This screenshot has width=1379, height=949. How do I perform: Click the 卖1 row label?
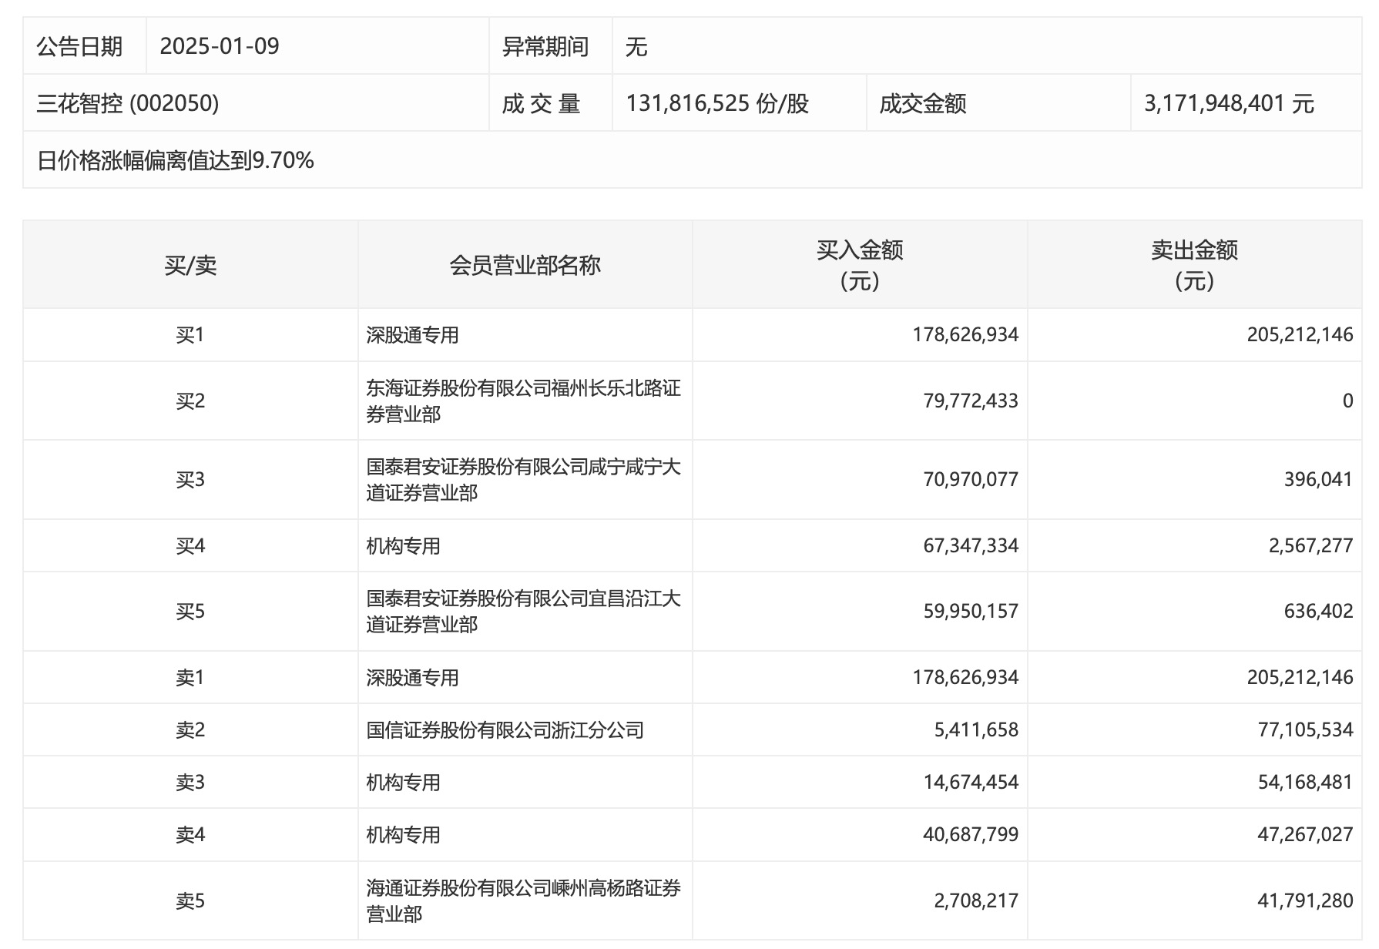(x=190, y=678)
